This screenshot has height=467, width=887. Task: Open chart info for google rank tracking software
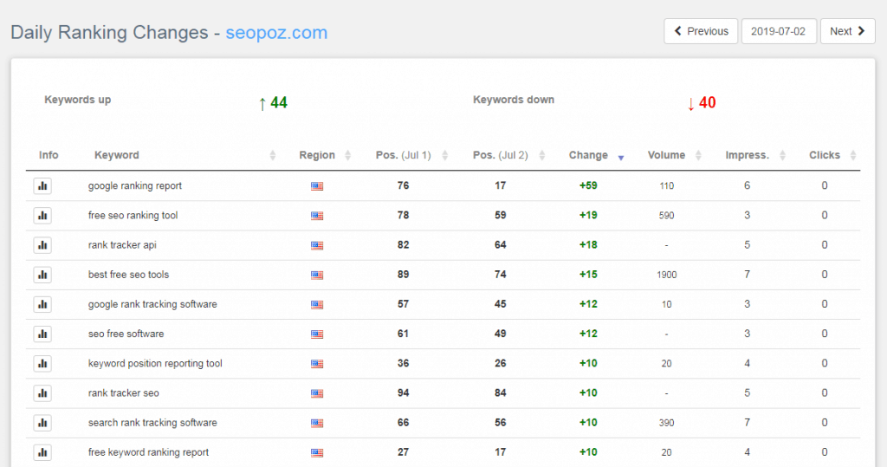[42, 304]
